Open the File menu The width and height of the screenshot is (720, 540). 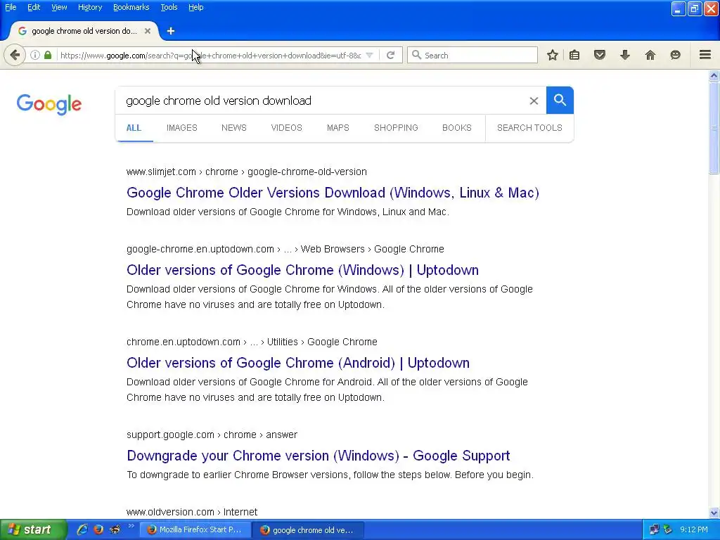click(11, 7)
